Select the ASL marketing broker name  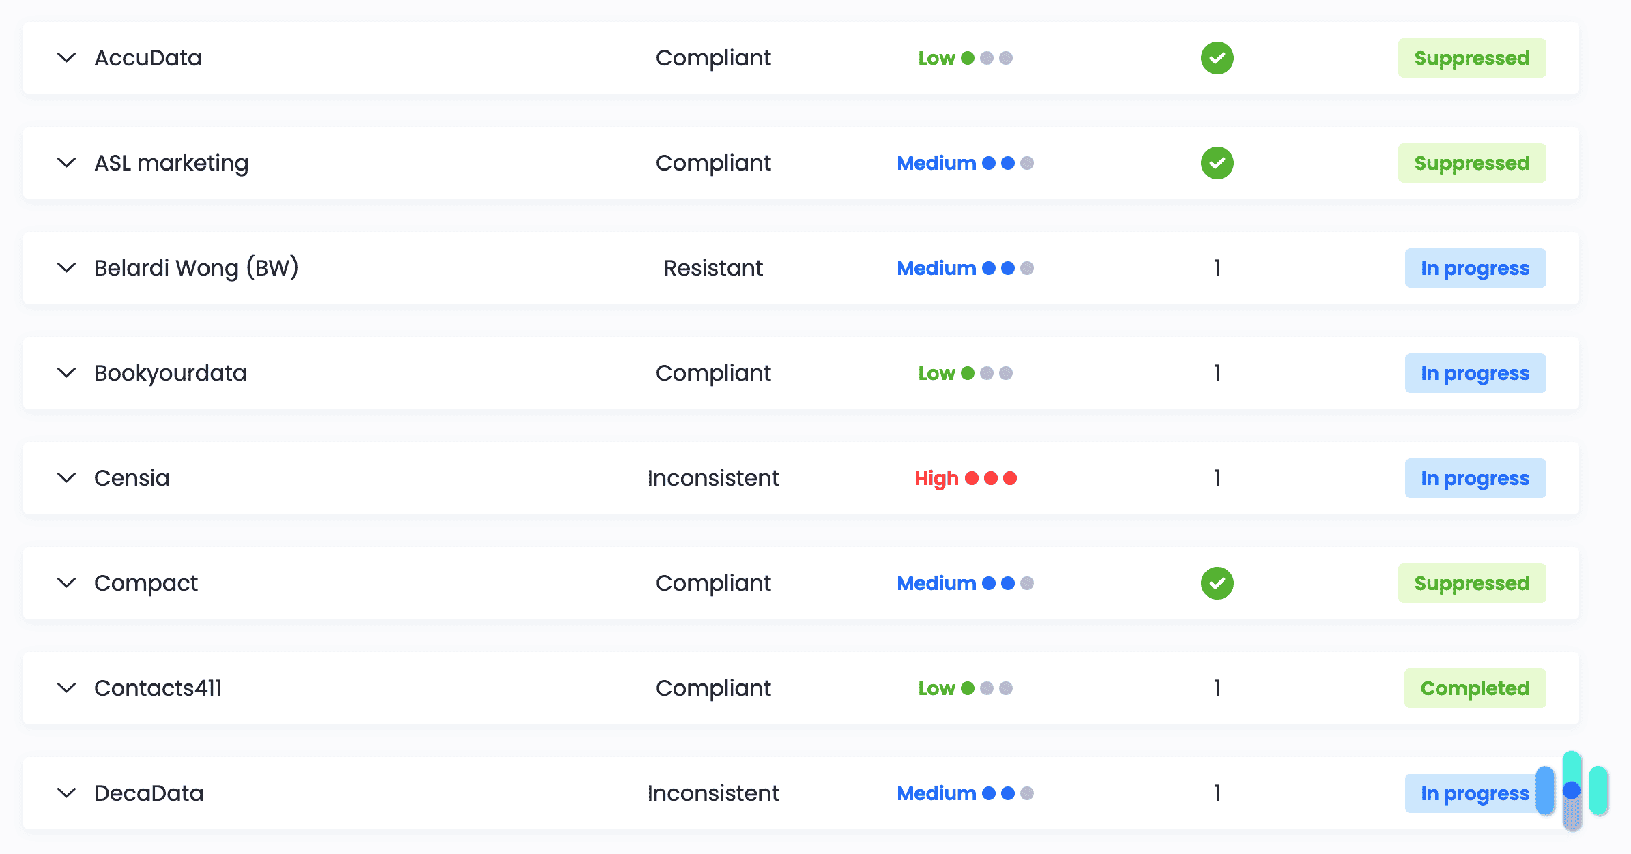171,163
